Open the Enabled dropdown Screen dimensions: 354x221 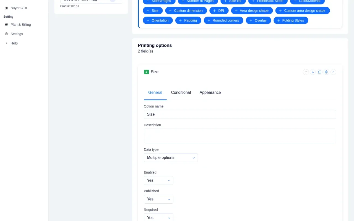158,180
